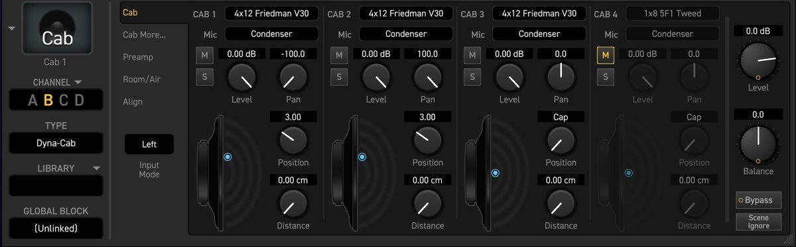Toggle the Bypass button
796x247 pixels.
(x=758, y=200)
